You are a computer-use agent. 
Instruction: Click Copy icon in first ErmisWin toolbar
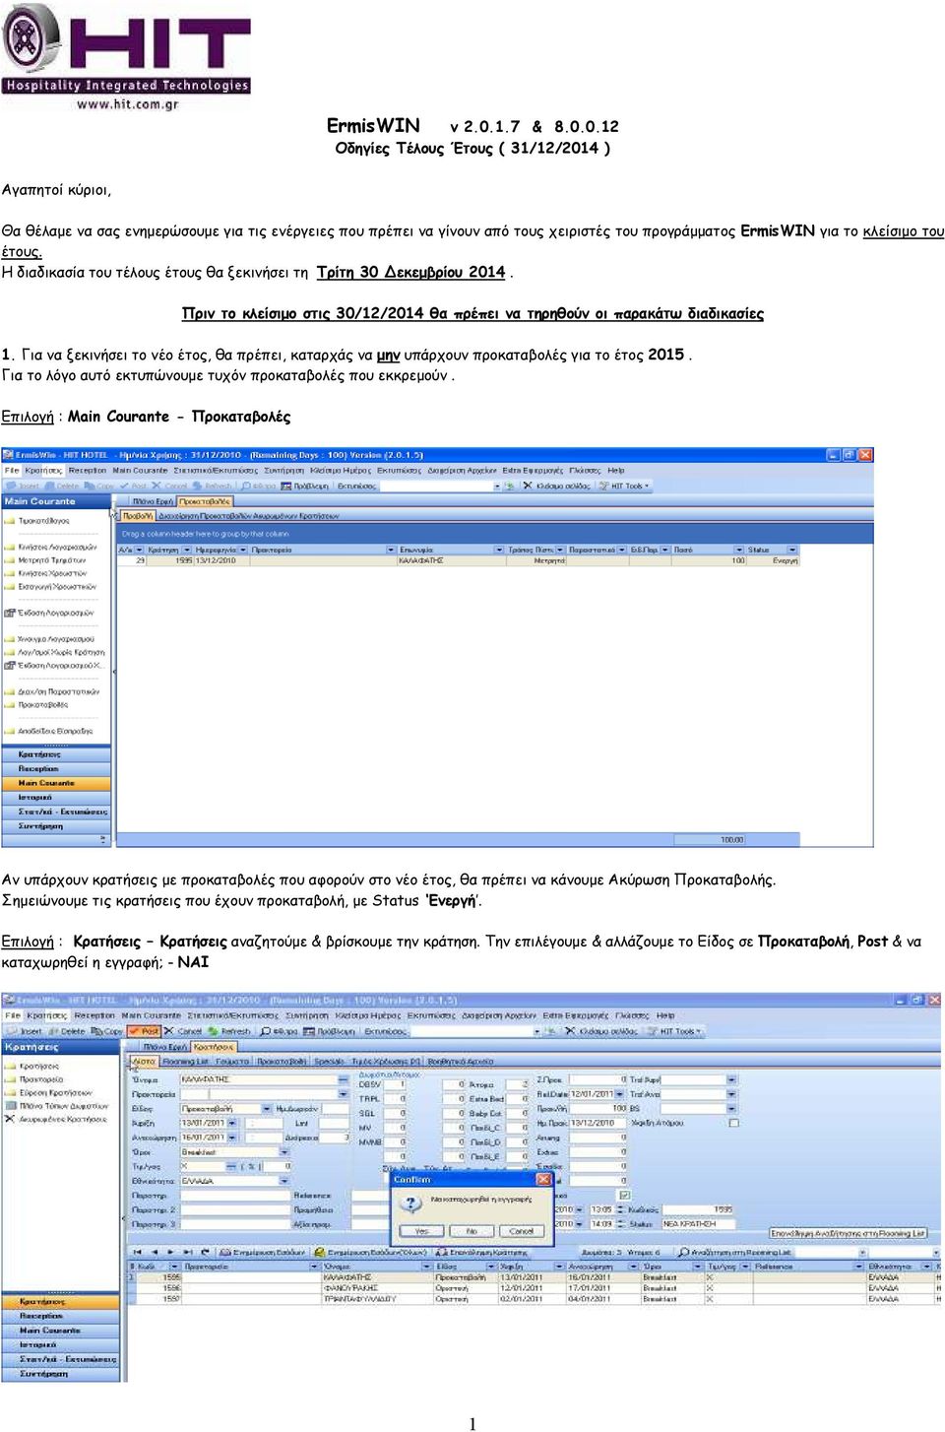(98, 486)
